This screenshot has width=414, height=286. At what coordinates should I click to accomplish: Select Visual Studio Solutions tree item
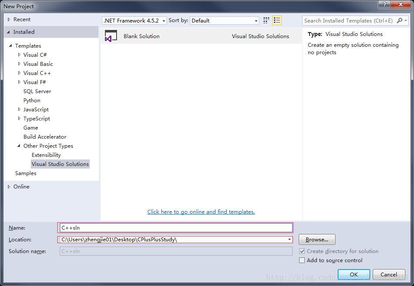(x=60, y=164)
